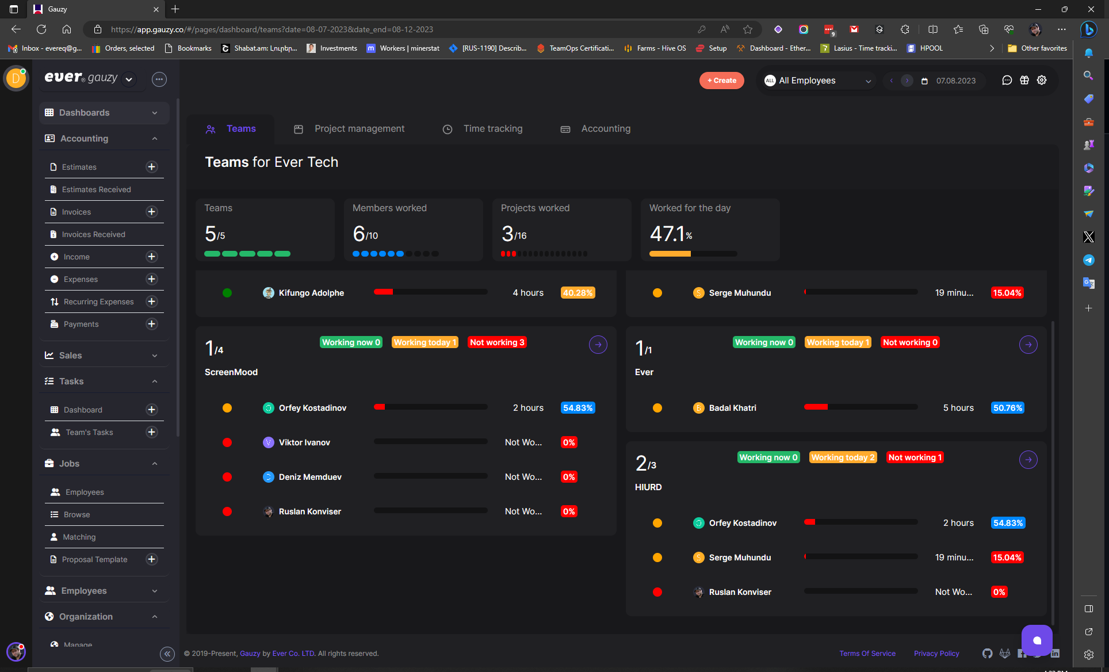This screenshot has width=1109, height=672.
Task: Click the Create button in the header
Action: 721,80
